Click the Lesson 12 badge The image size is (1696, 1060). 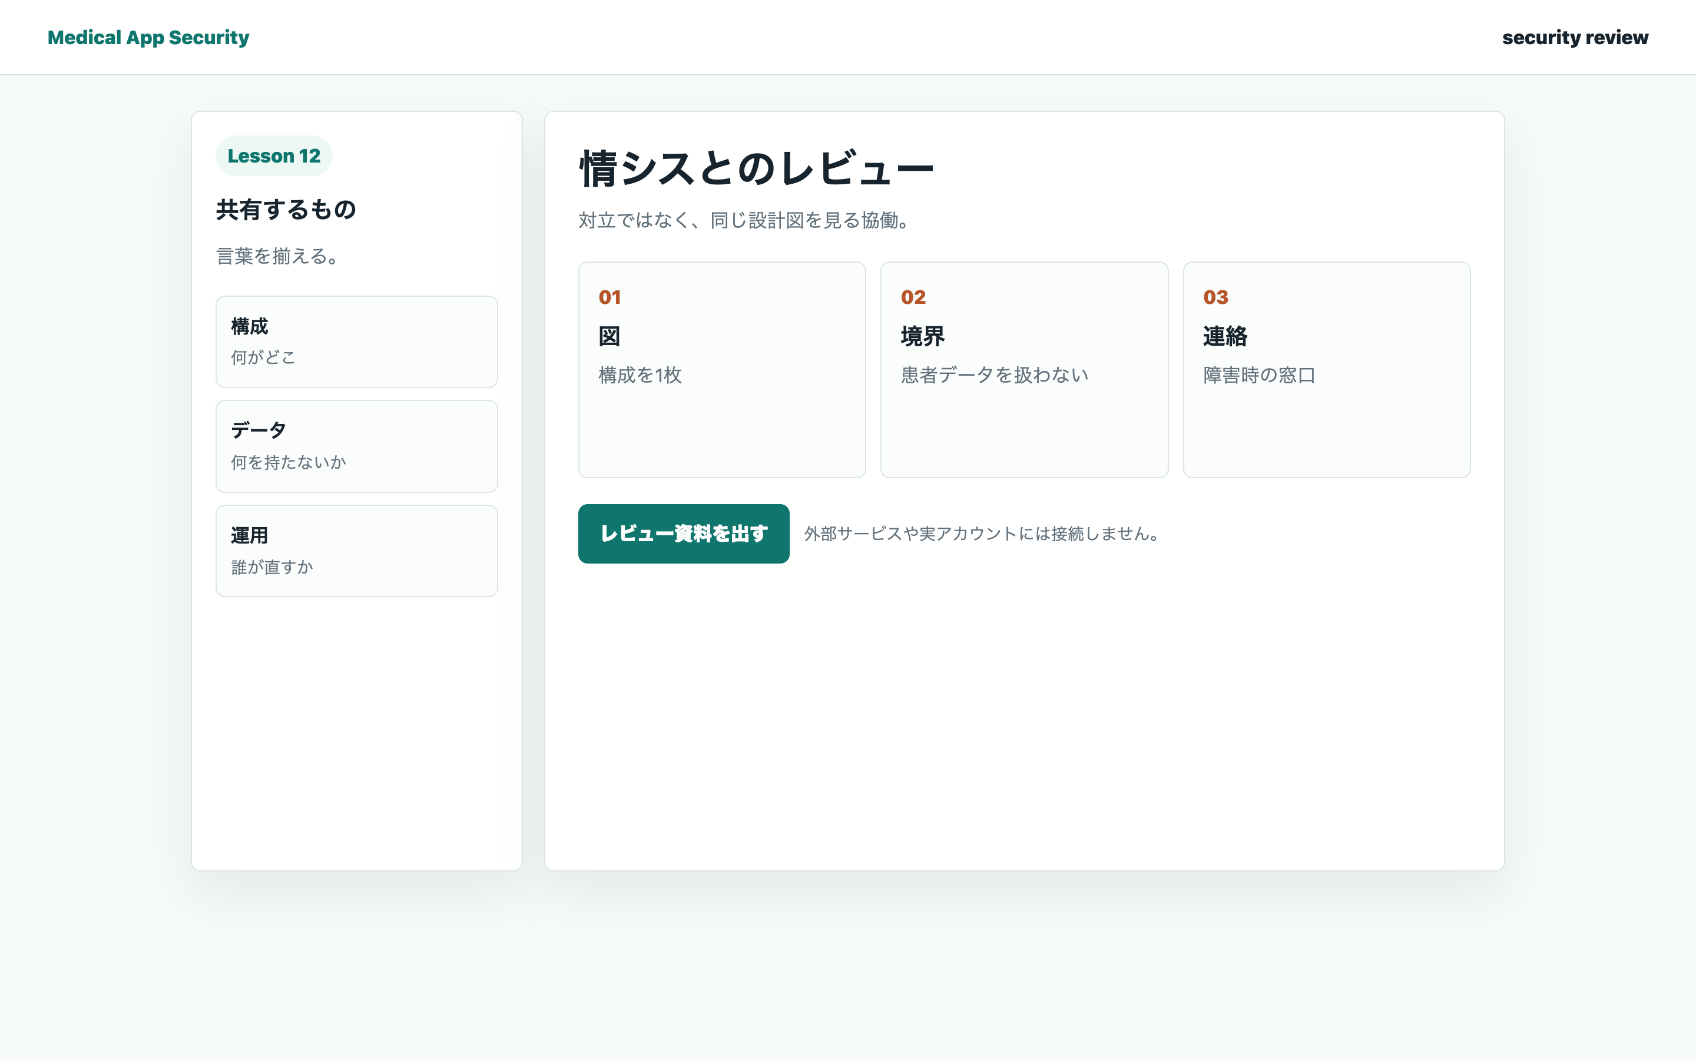coord(274,155)
